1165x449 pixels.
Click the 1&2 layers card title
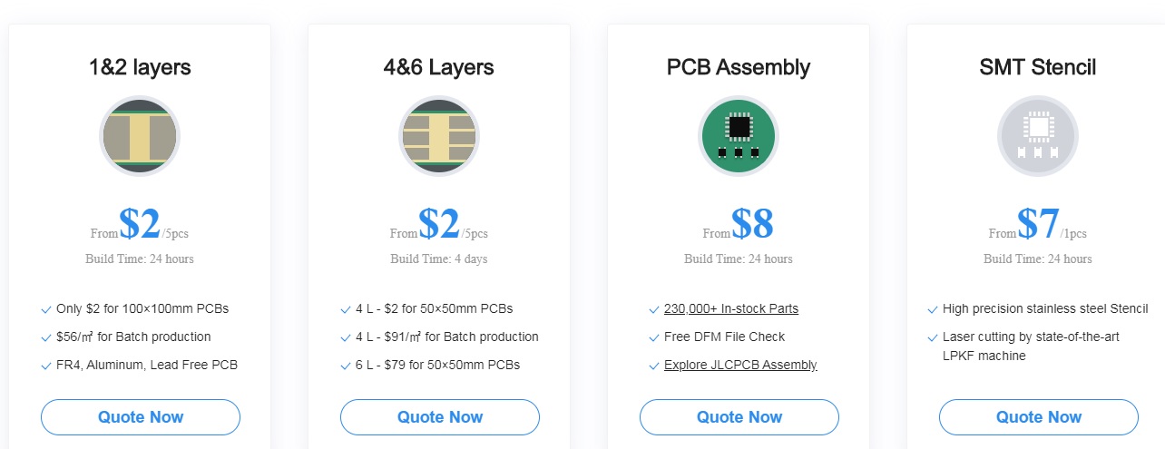pos(140,67)
